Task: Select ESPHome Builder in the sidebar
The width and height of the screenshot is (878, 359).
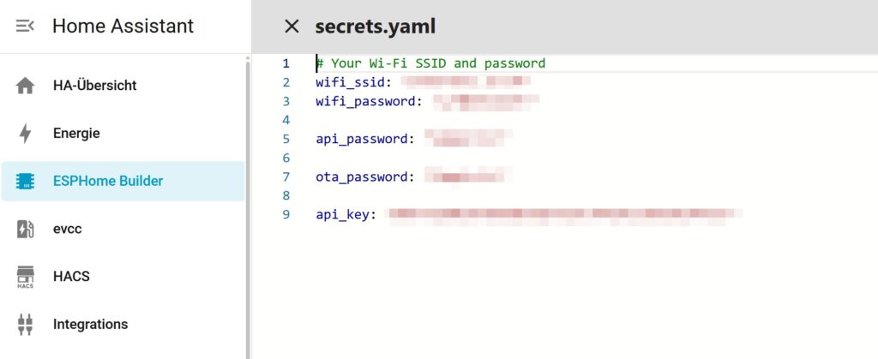Action: point(108,181)
